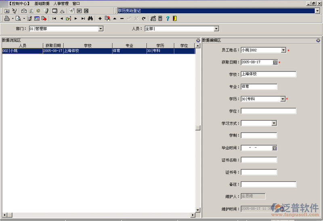Image resolution: width=323 pixels, height=221 pixels.
Task: Click the refresh arrow icon
Action: coord(144,19)
